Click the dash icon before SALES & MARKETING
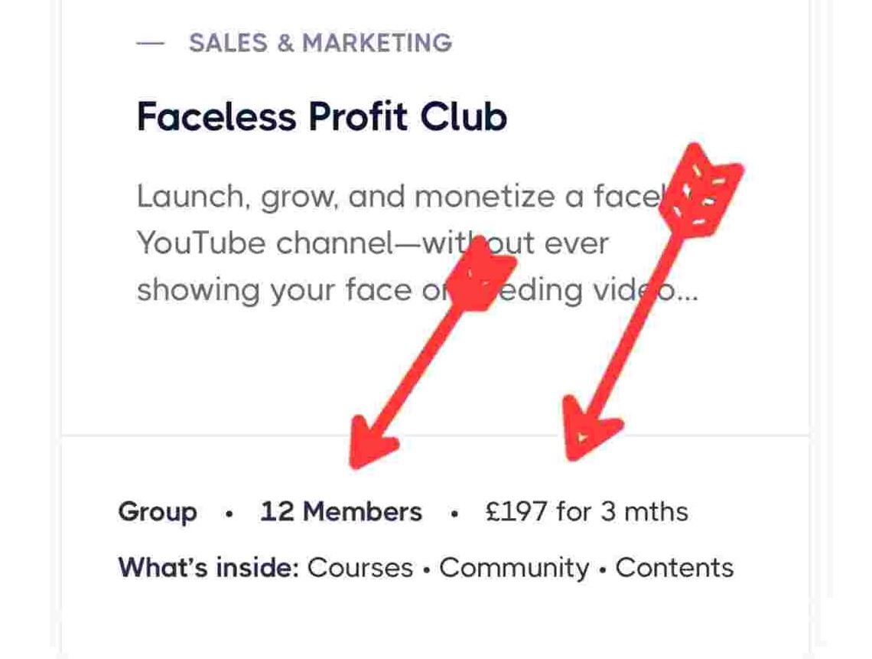This screenshot has width=872, height=659. (150, 44)
